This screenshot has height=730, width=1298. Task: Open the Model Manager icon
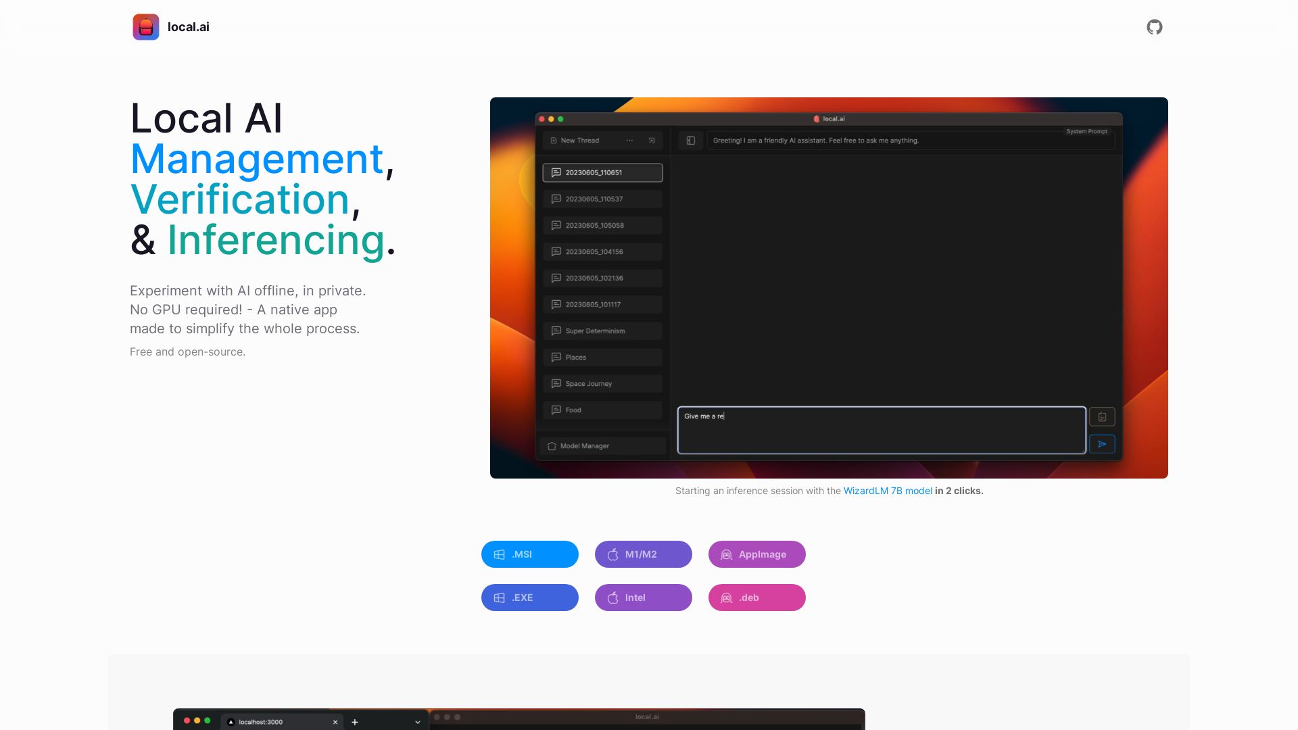point(552,446)
